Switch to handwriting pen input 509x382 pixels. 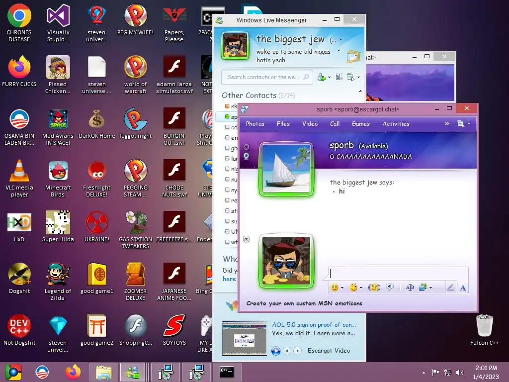click(x=450, y=287)
